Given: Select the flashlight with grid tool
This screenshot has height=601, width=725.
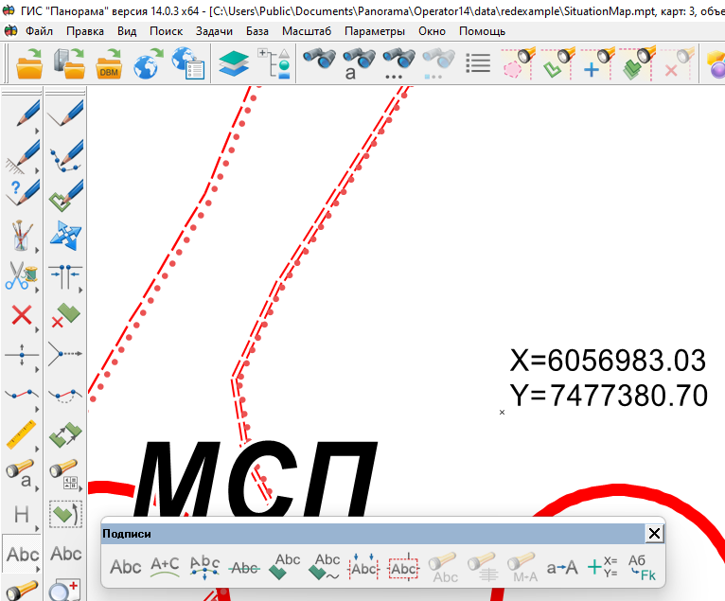Looking at the screenshot, I should (65, 474).
